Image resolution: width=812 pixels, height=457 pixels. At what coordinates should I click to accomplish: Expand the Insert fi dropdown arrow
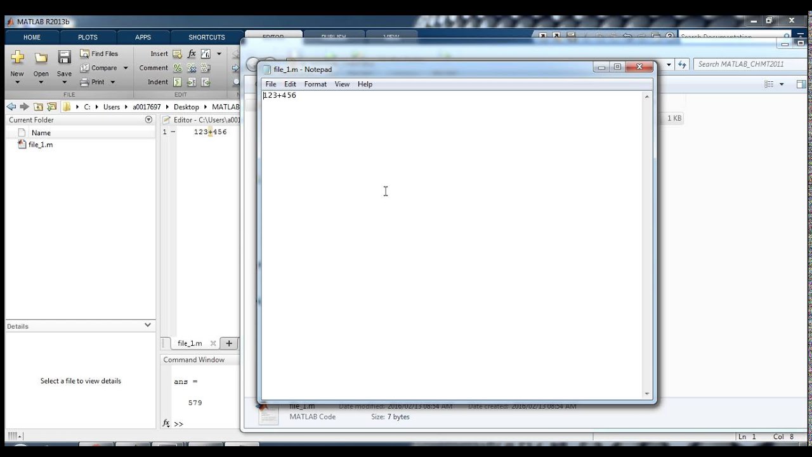click(219, 54)
